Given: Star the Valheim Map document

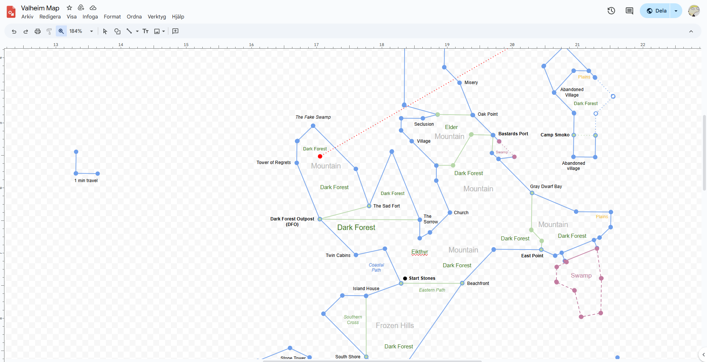Looking at the screenshot, I should pos(69,8).
